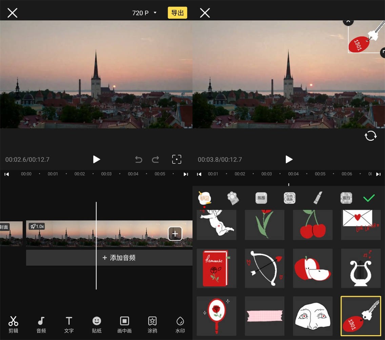The height and width of the screenshot is (340, 385).
Task: Select the red apple sticker
Action: point(312,268)
